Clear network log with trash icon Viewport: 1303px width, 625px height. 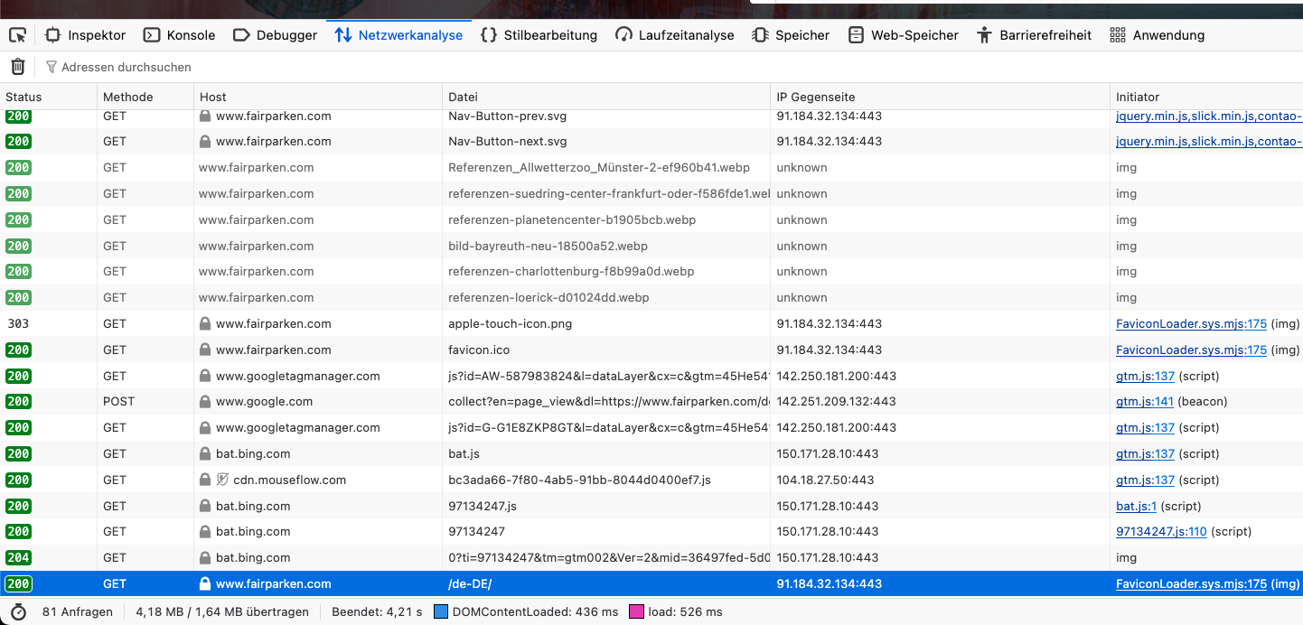(x=17, y=67)
